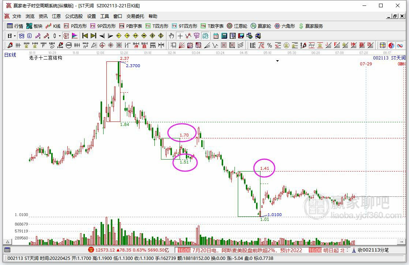Image resolution: width=409 pixels, height=265 pixels.
Task: Open the 交易委托 menu
Action: click(135, 16)
